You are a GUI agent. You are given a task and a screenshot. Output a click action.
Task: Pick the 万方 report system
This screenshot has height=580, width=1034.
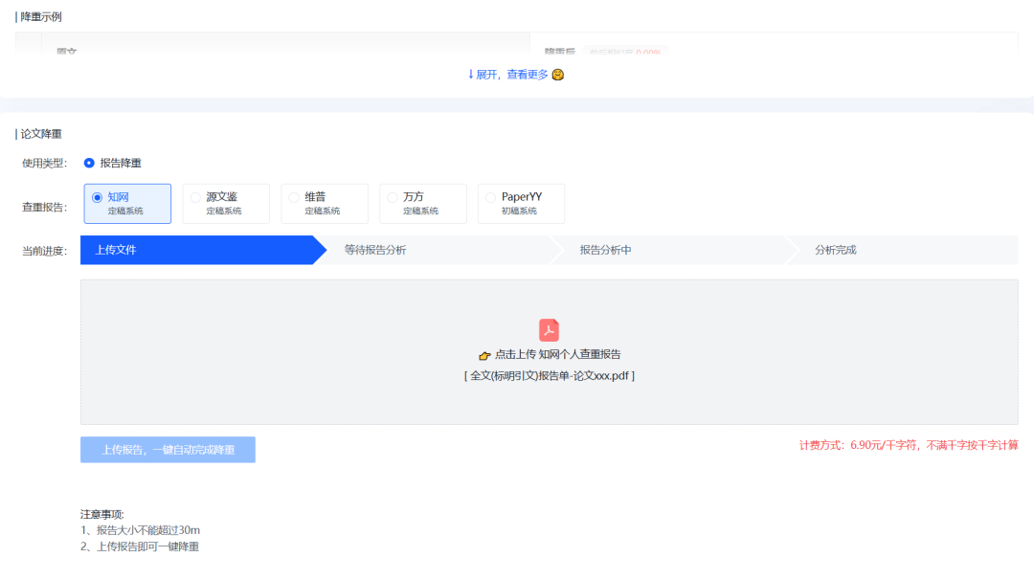423,204
